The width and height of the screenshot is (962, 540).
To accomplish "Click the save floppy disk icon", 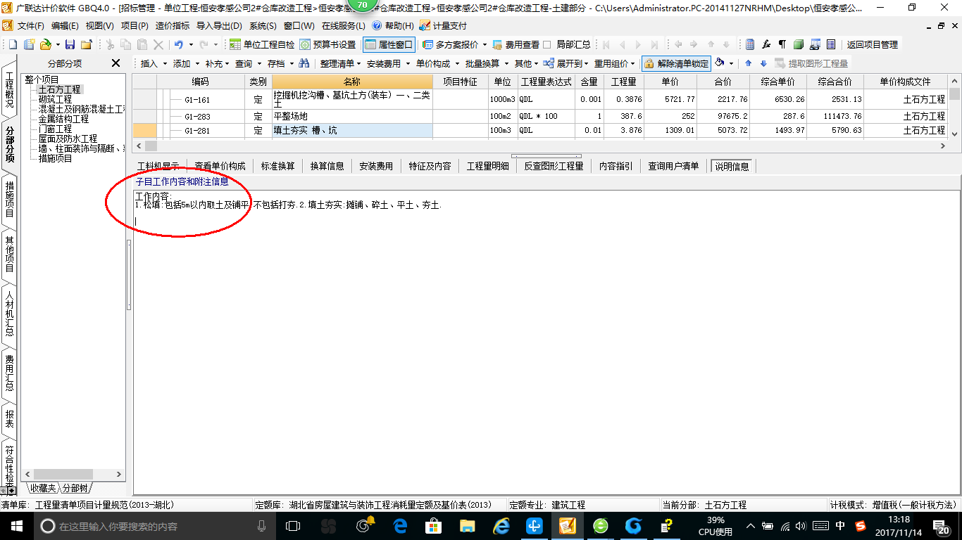I will [x=70, y=44].
